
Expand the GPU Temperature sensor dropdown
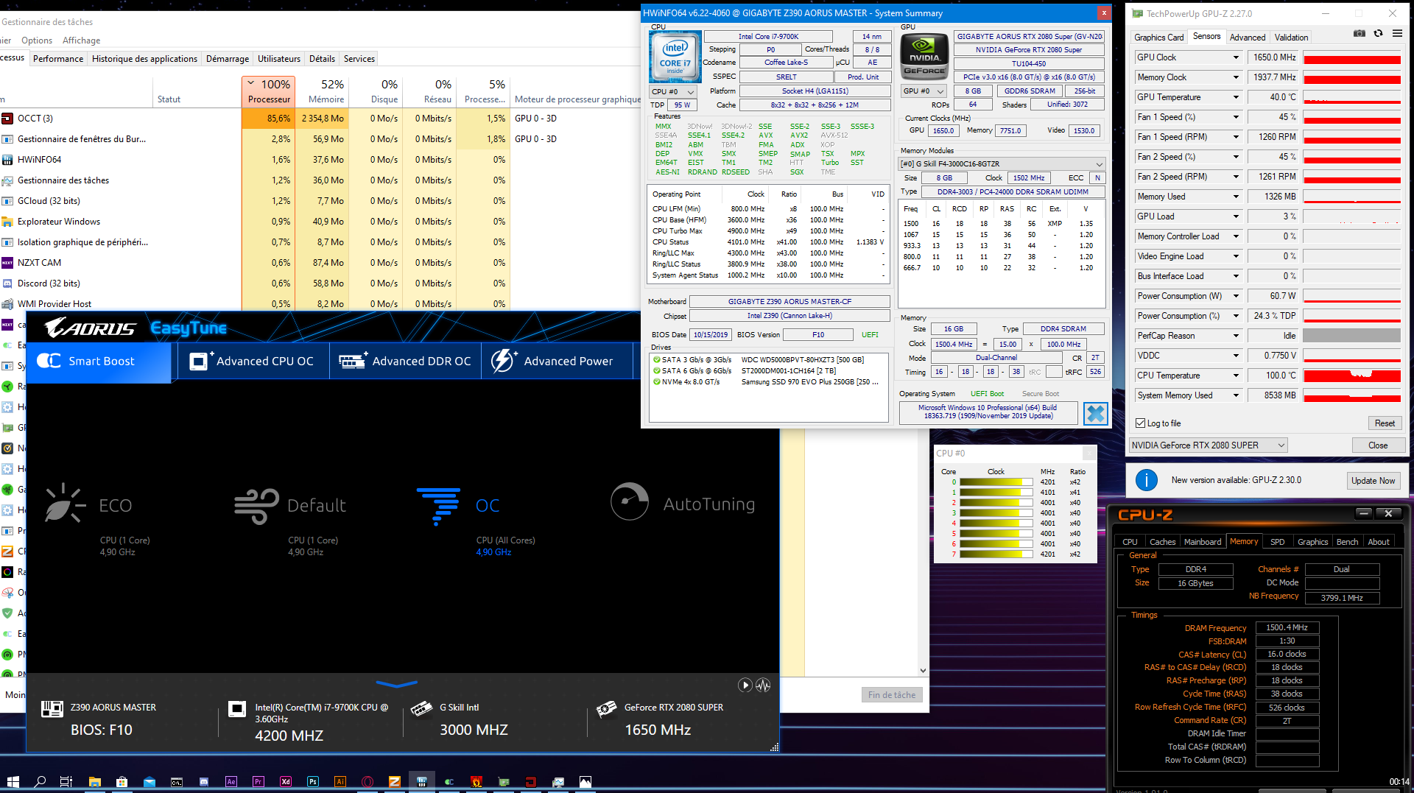1236,97
